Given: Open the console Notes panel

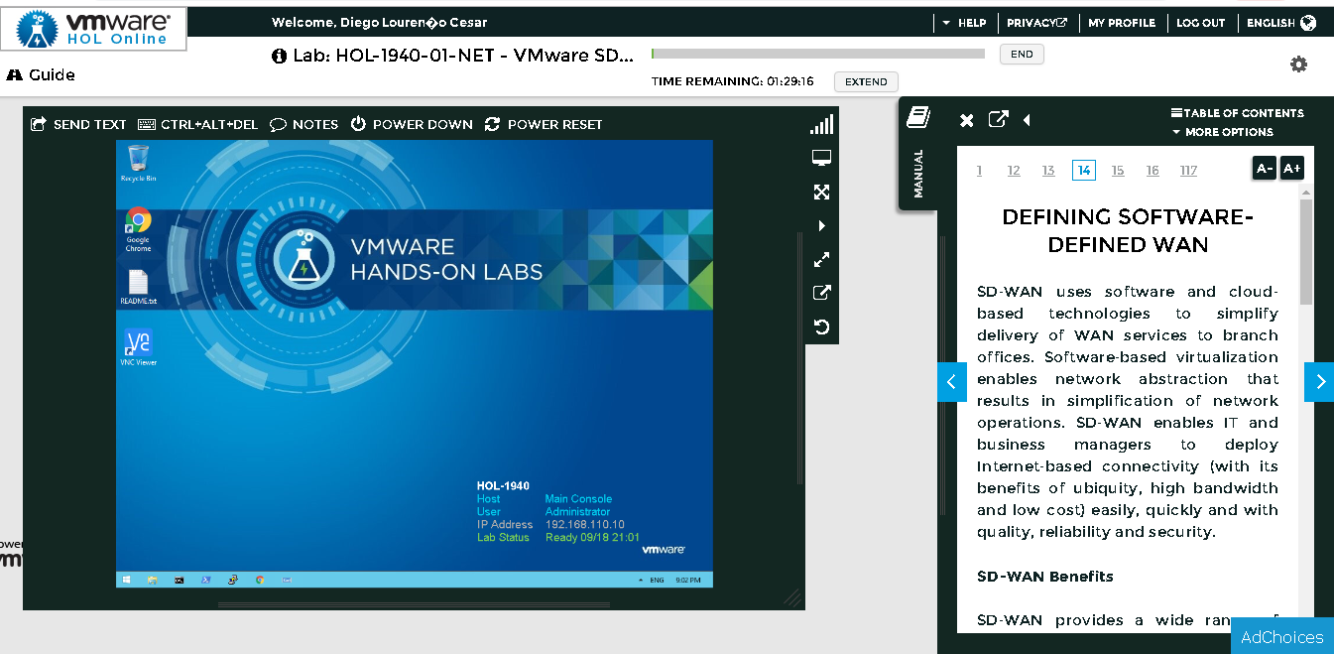Looking at the screenshot, I should point(304,124).
